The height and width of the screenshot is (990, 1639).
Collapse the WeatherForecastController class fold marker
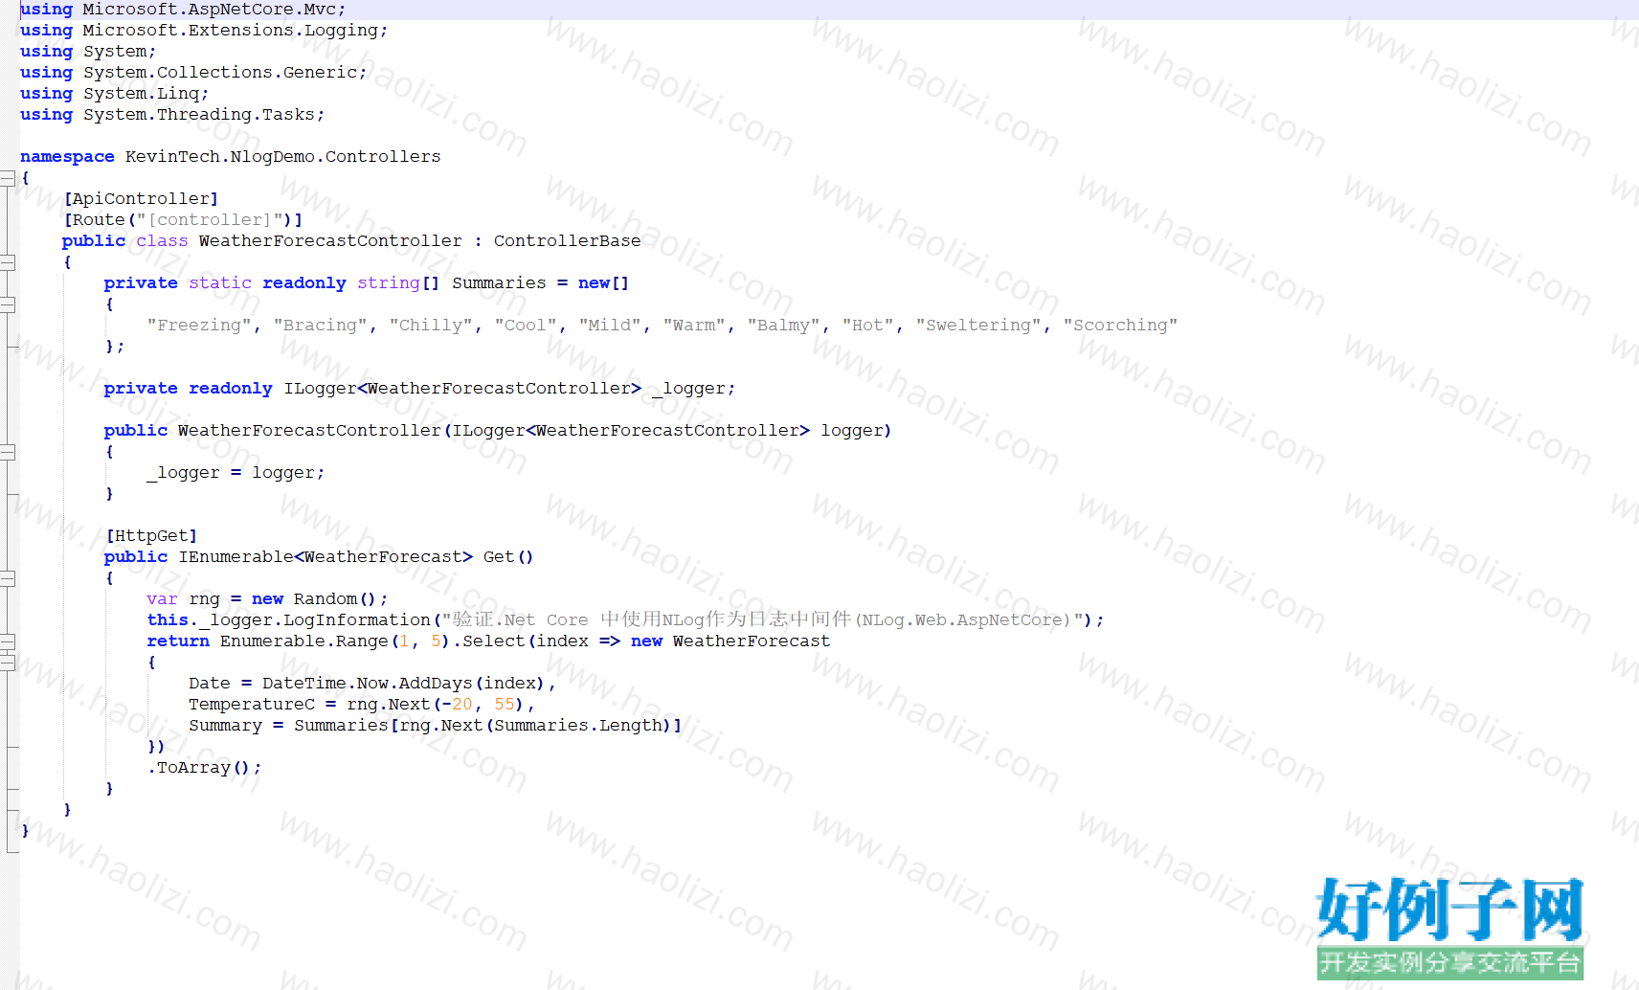[8, 262]
